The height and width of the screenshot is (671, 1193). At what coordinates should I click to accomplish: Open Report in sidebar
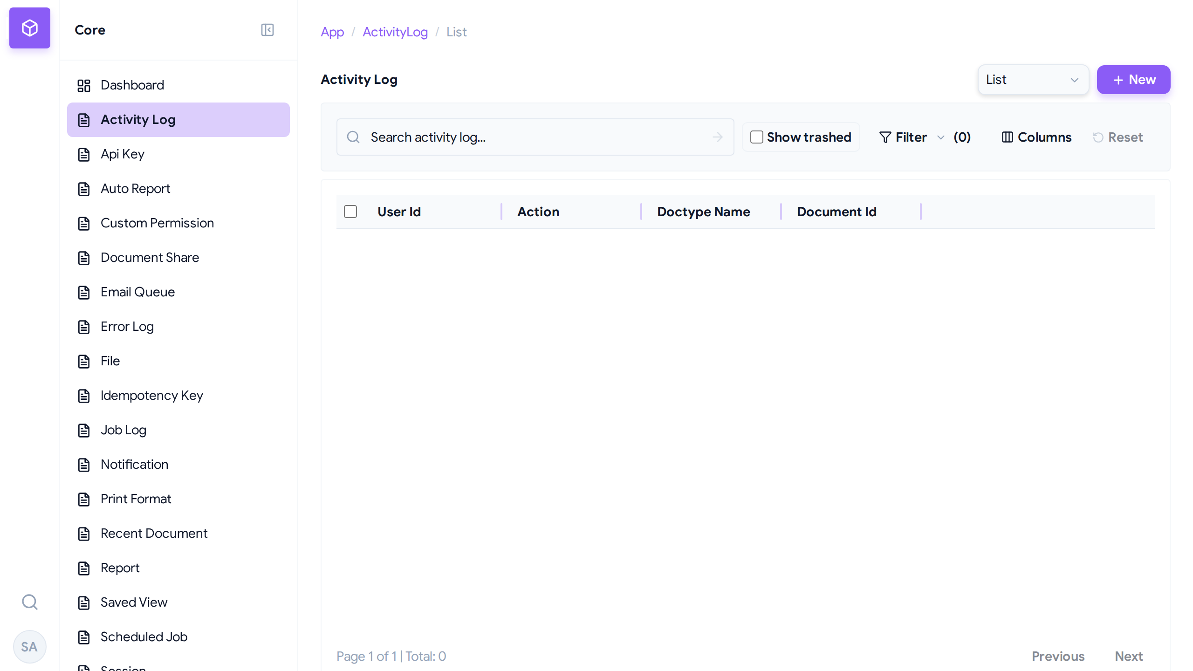coord(178,568)
